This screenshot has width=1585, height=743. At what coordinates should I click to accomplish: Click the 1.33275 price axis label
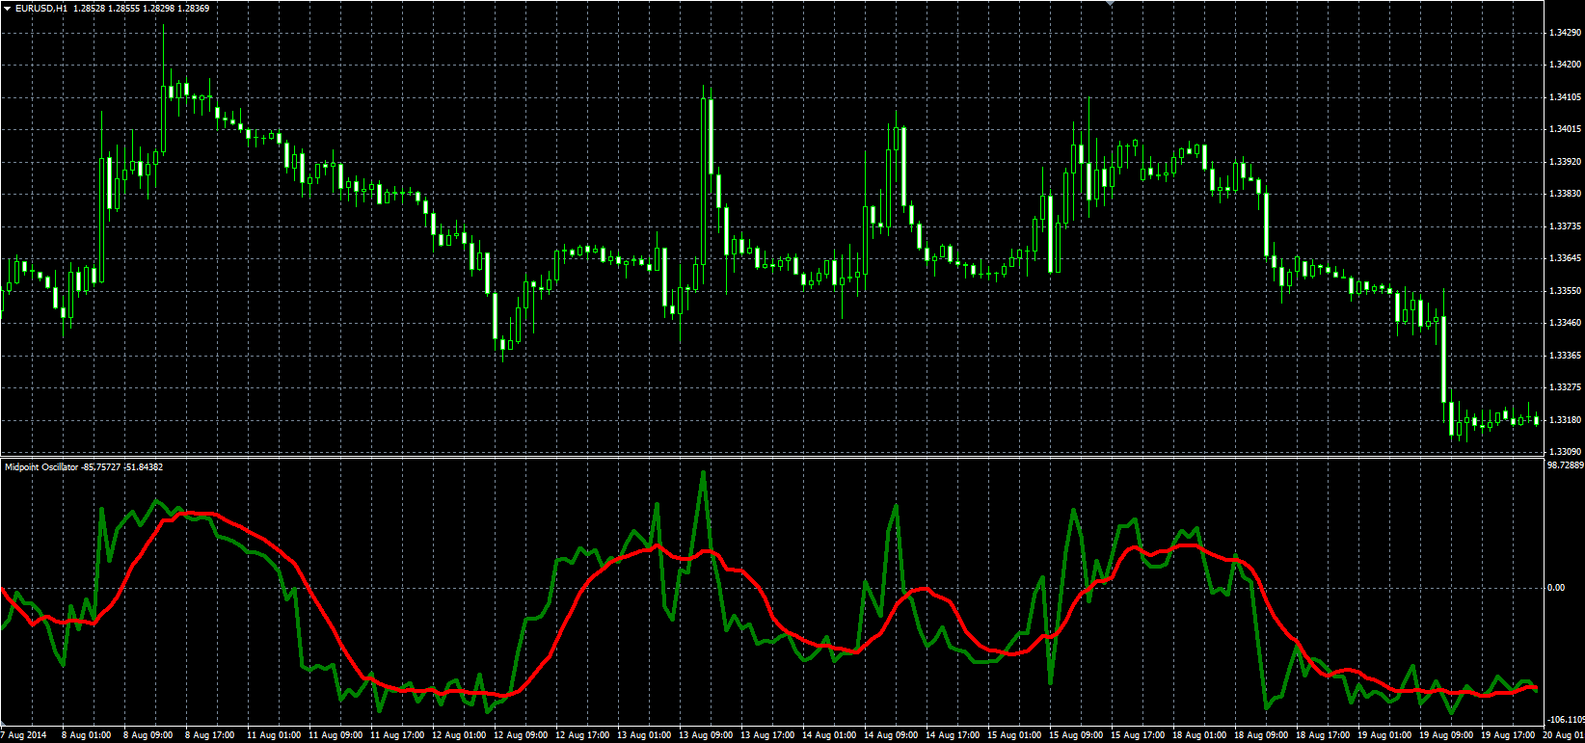[1565, 387]
